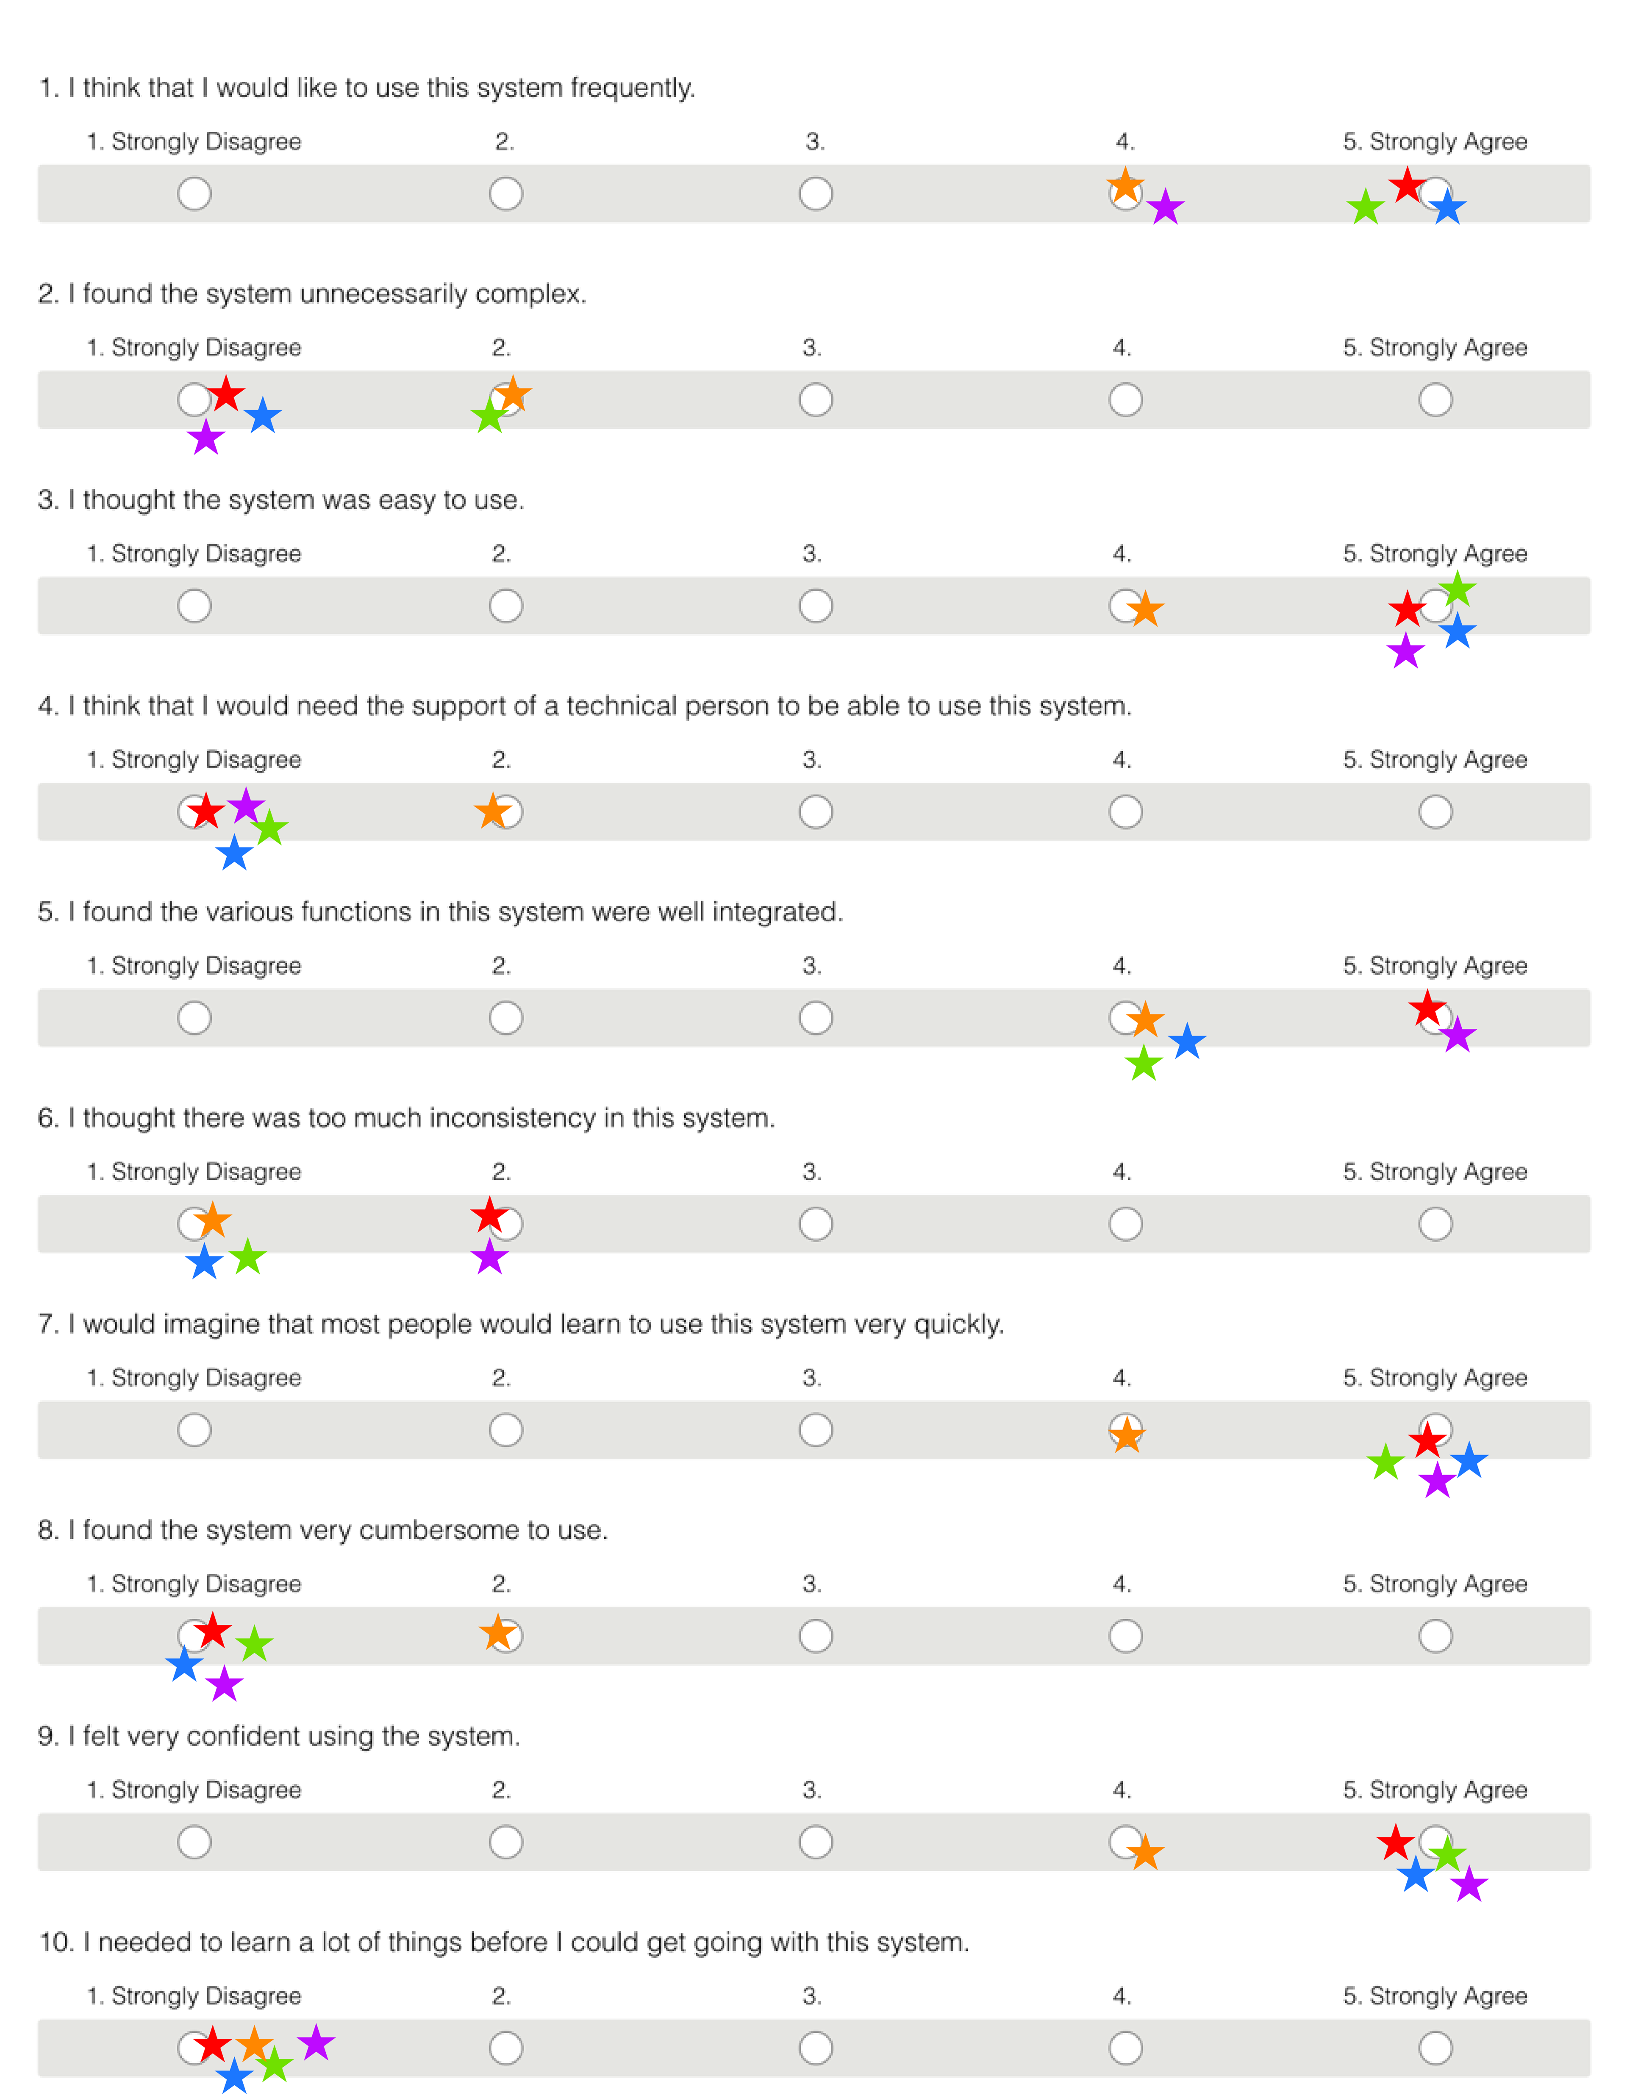This screenshot has height=2098, width=1627.
Task: Select Strongly Agree for unnecessarily complex question
Action: (x=1435, y=400)
